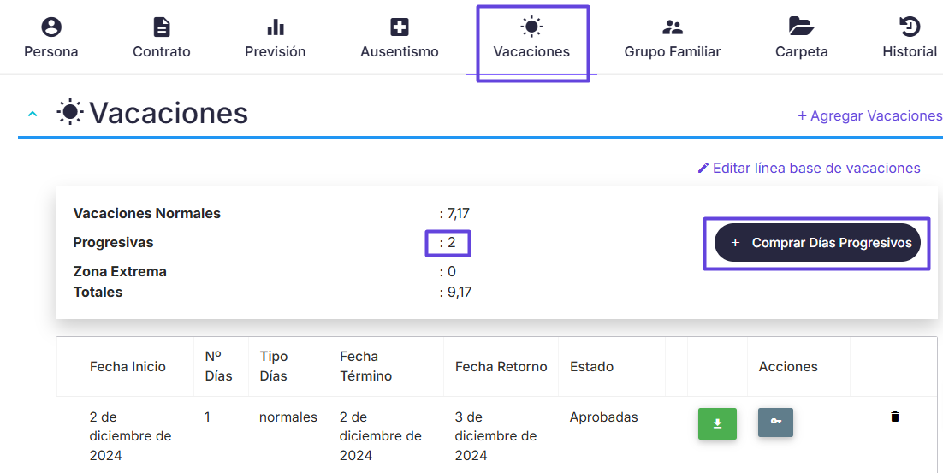Image resolution: width=943 pixels, height=473 pixels.
Task: Click the Historial clock icon
Action: [910, 27]
